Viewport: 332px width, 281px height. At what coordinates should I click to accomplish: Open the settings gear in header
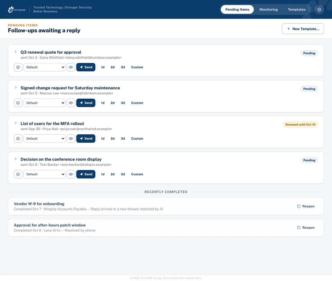(319, 10)
